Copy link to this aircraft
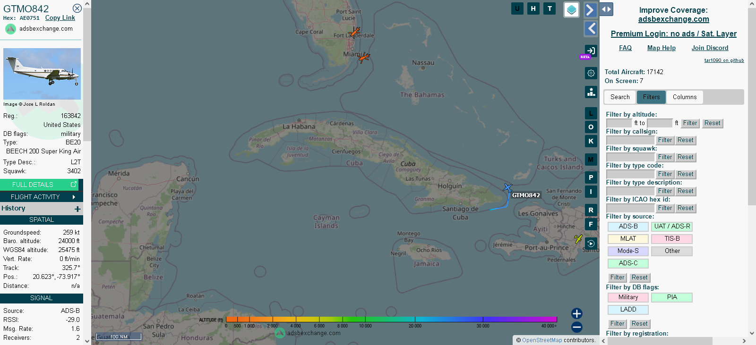The width and height of the screenshot is (756, 345). click(x=60, y=18)
